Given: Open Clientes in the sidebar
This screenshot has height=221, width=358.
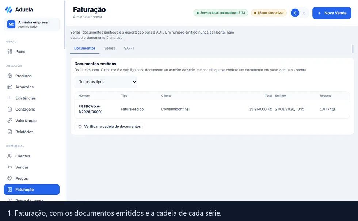Looking at the screenshot, I should point(32,156).
